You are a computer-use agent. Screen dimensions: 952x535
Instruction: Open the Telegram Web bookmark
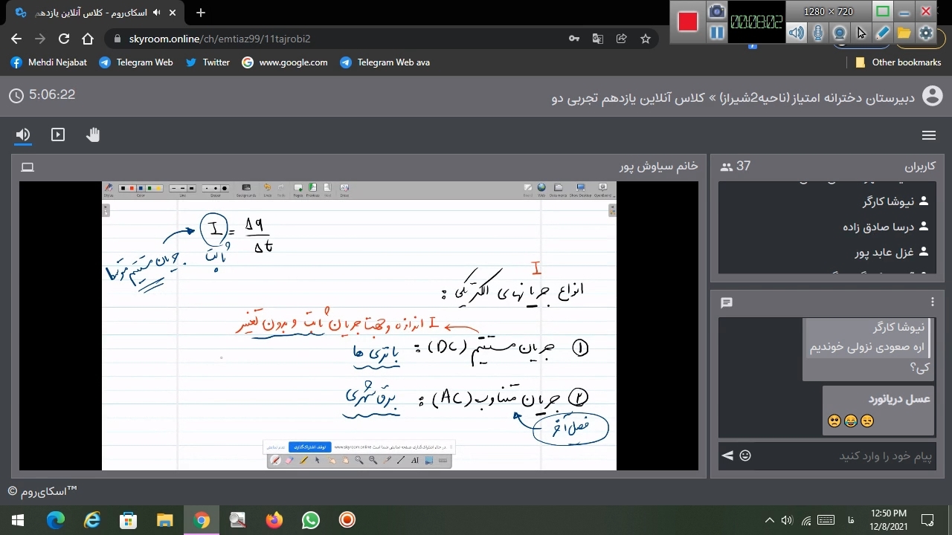click(x=136, y=62)
